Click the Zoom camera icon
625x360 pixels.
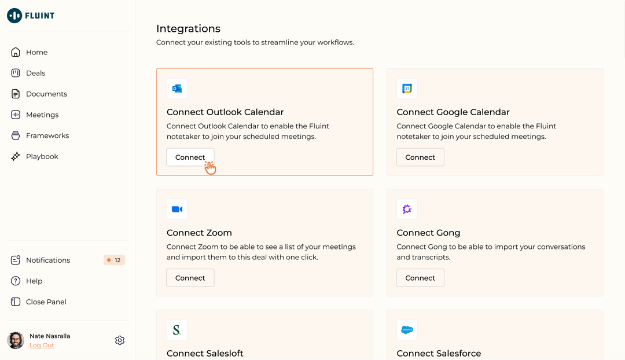(177, 209)
